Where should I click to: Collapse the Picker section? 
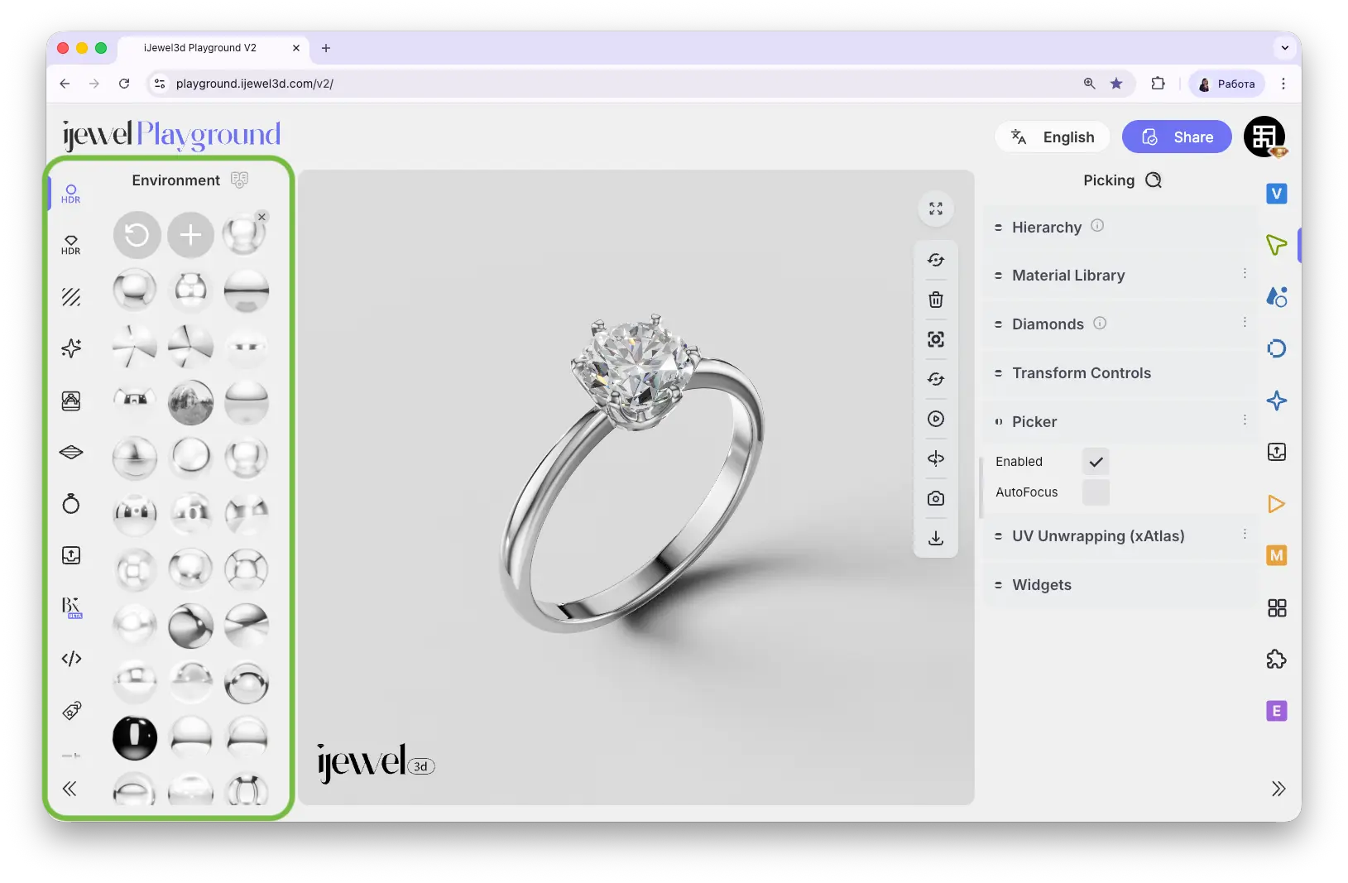1120,422
